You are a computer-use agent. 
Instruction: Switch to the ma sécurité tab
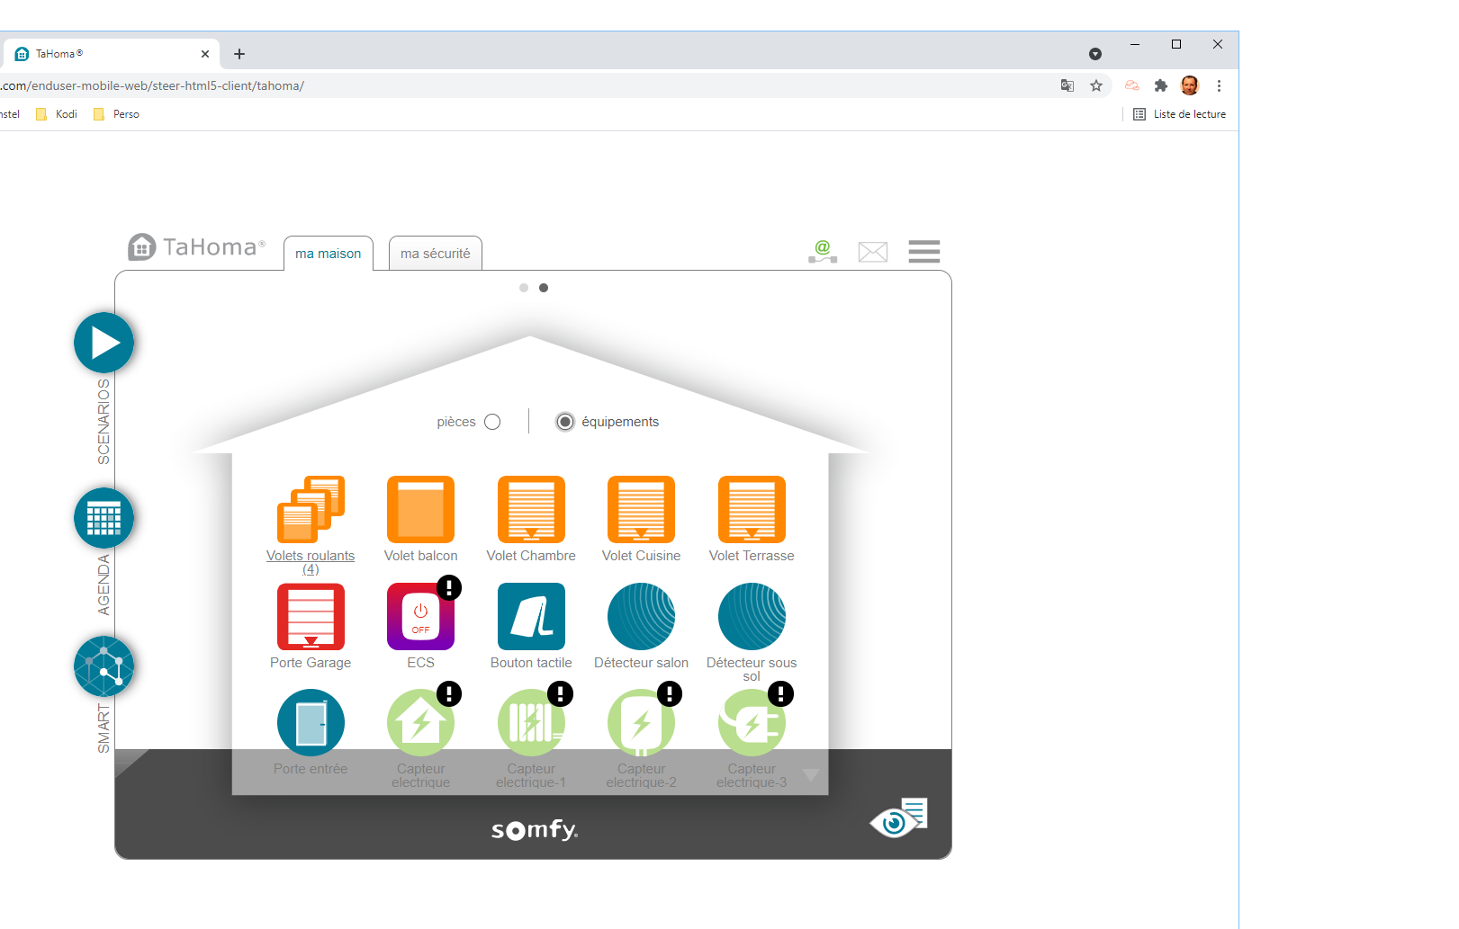point(436,254)
